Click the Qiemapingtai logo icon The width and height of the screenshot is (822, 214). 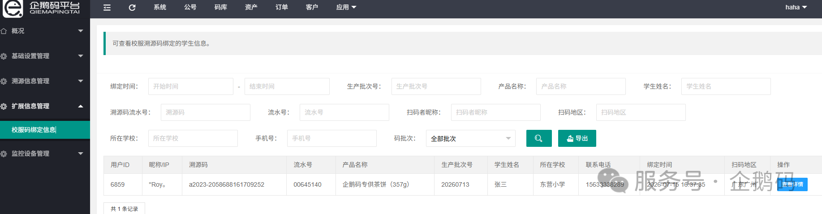pos(13,9)
